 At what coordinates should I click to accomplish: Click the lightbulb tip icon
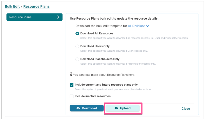(71, 74)
